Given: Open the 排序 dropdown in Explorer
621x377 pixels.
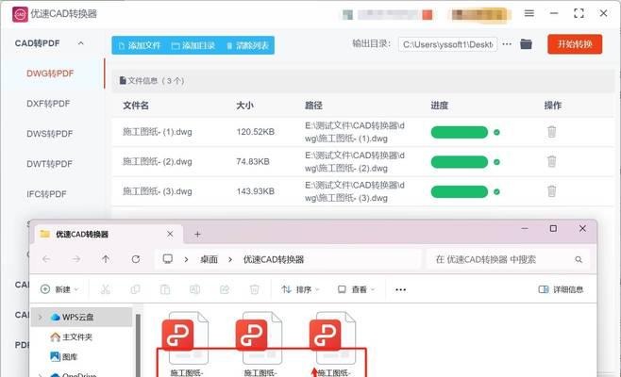Looking at the screenshot, I should [x=301, y=289].
